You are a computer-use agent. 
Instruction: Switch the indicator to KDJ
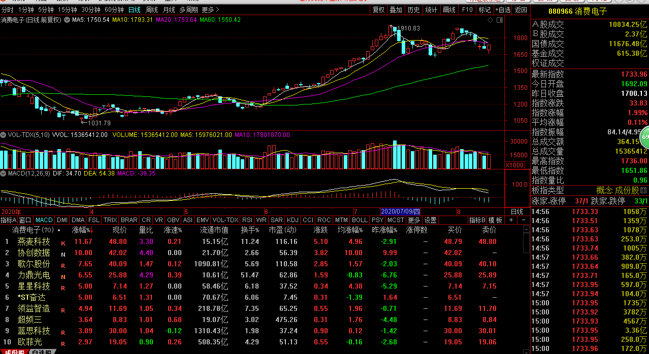pyautogui.click(x=293, y=220)
